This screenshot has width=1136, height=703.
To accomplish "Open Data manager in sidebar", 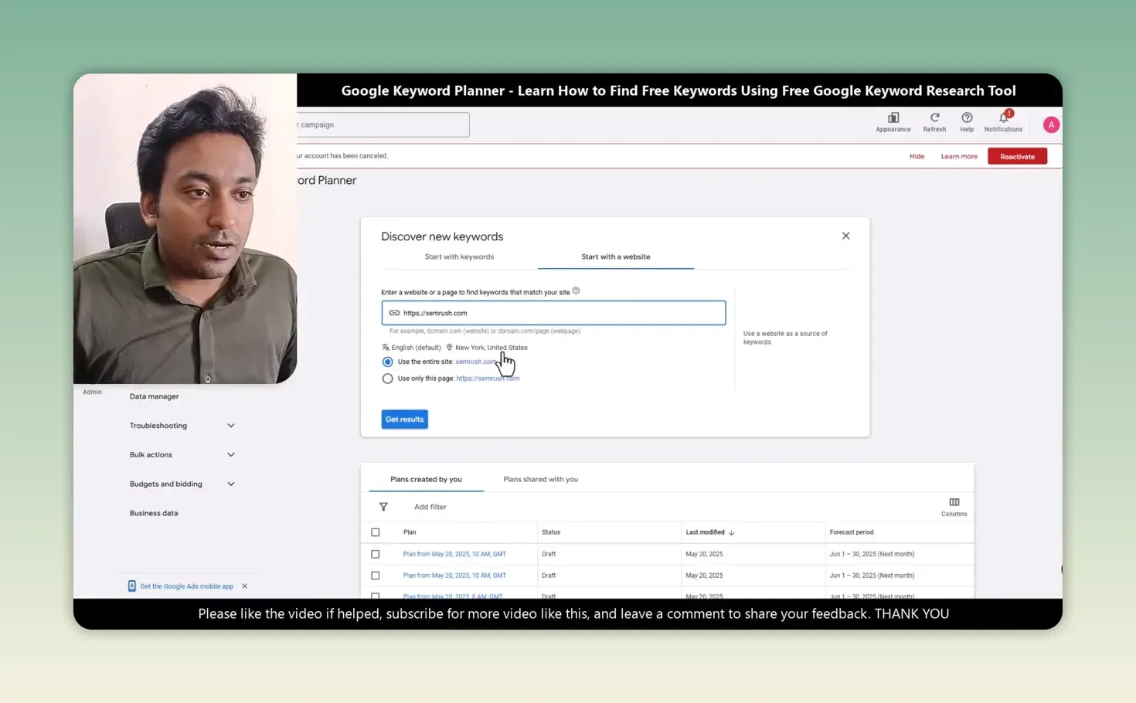I will click(155, 396).
